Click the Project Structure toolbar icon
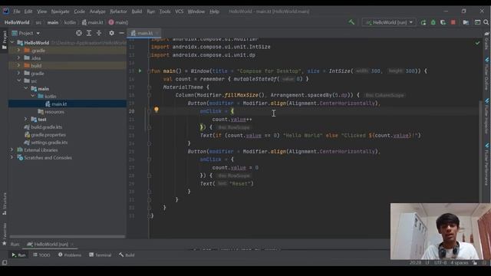The image size is (491, 276). pyautogui.click(x=466, y=22)
